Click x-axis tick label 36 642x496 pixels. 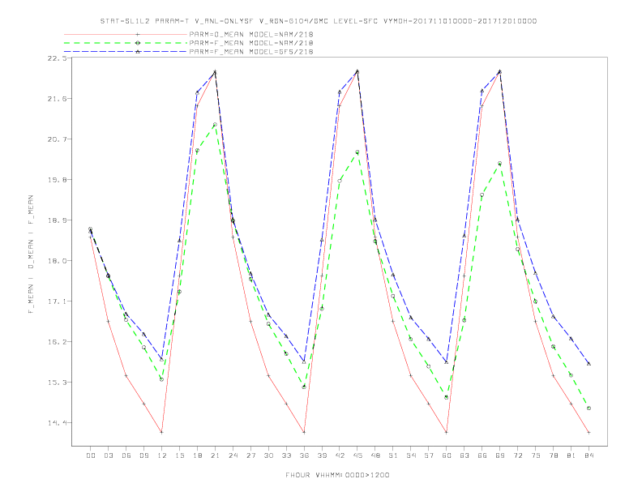pos(304,455)
